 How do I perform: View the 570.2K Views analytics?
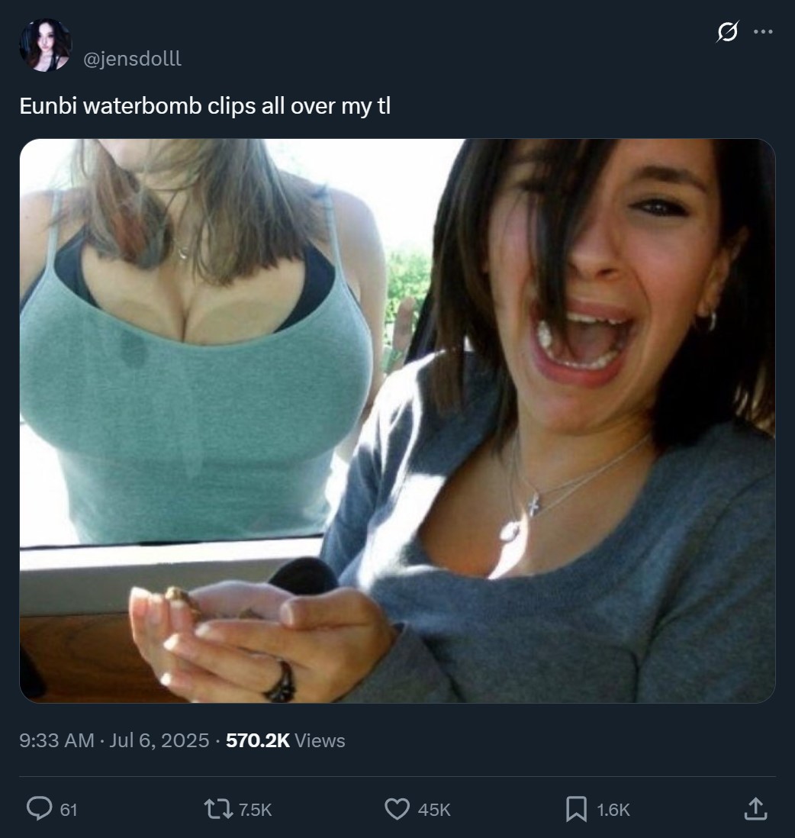285,740
